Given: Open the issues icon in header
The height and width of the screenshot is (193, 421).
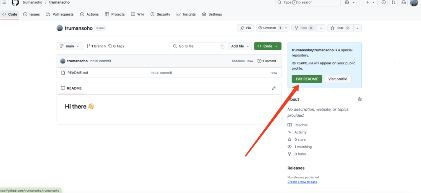Looking at the screenshot, I should (384, 2).
